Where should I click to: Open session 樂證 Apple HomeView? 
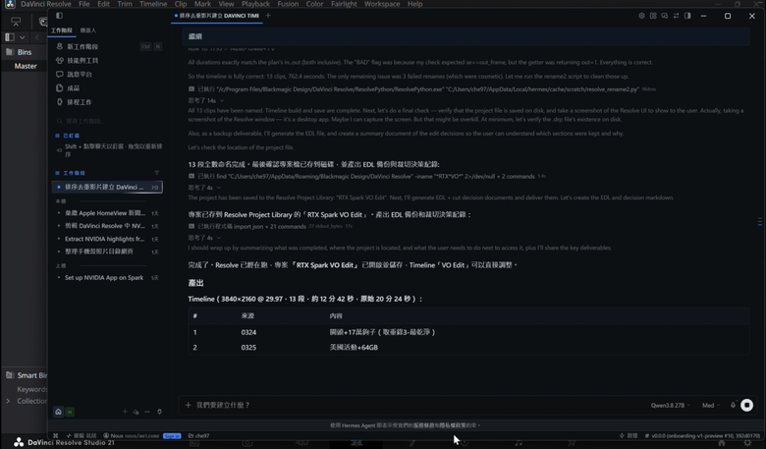click(107, 213)
